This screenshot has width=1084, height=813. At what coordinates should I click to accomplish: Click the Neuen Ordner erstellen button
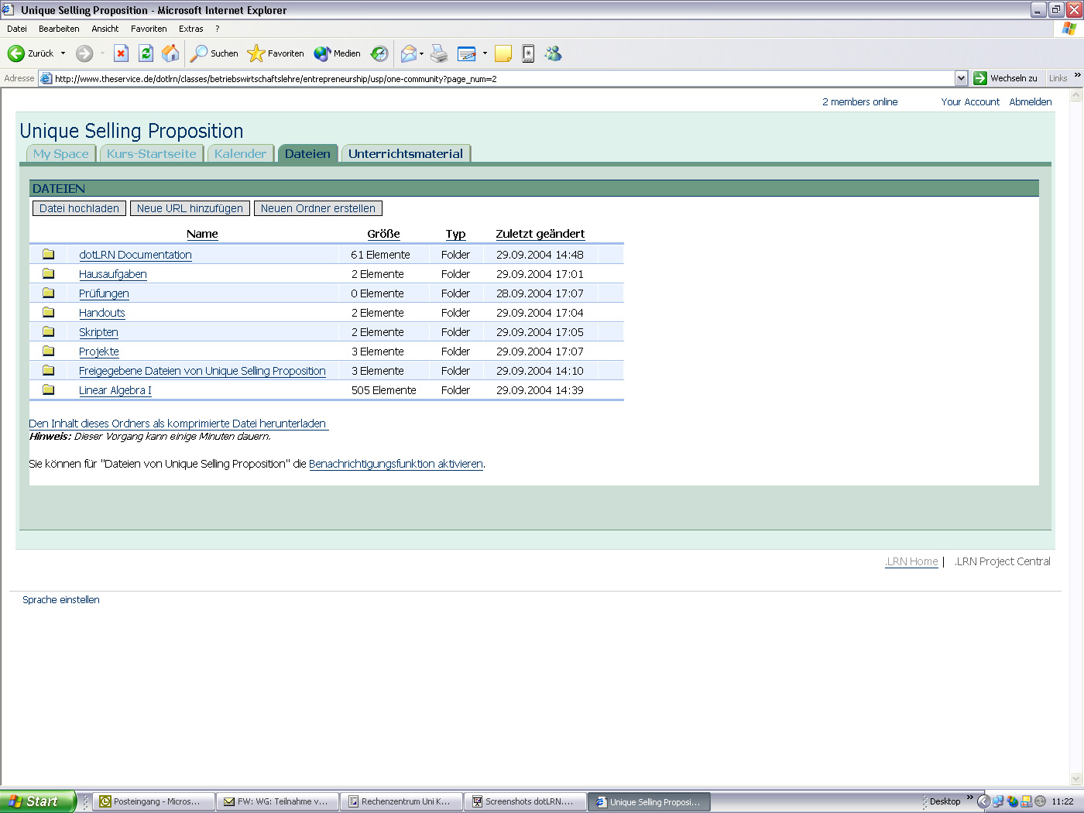[x=317, y=208]
